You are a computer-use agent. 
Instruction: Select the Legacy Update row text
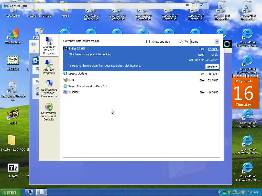(78, 73)
